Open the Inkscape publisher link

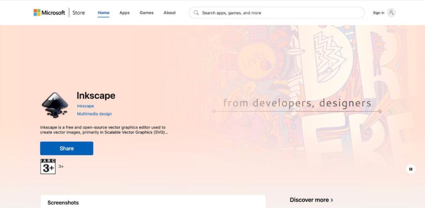click(85, 106)
